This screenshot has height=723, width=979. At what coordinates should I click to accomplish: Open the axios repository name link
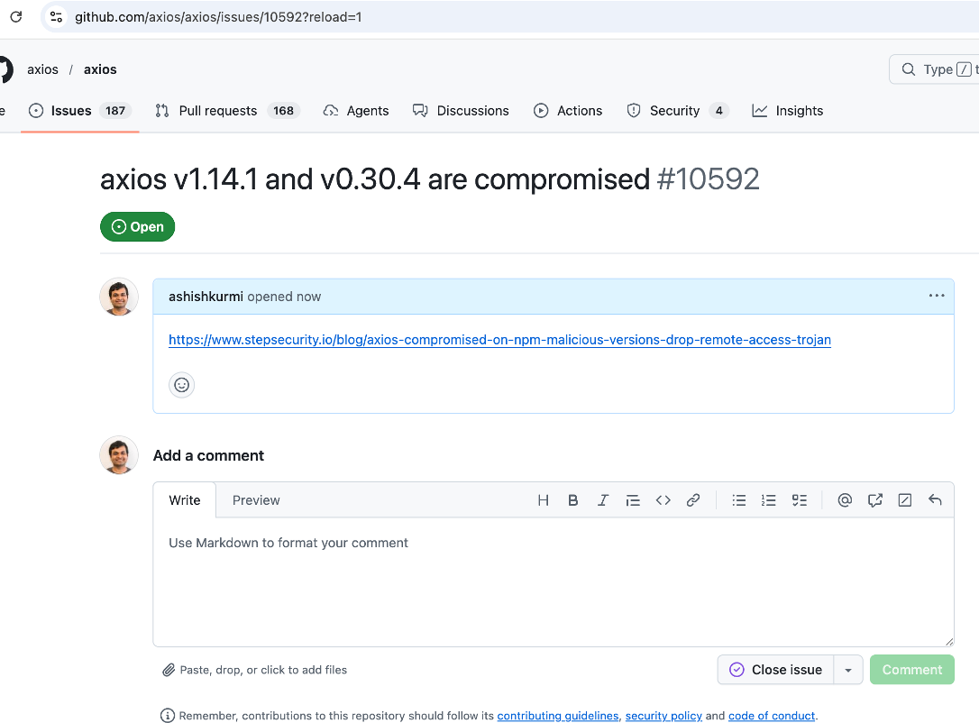coord(100,69)
